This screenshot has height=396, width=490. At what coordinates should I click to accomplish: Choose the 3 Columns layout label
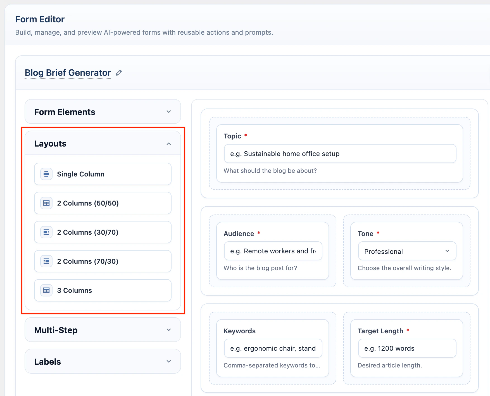(x=75, y=290)
